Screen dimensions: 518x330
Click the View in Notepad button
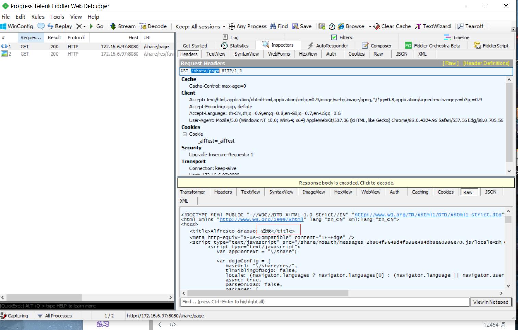click(491, 302)
